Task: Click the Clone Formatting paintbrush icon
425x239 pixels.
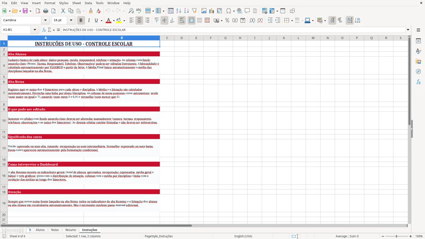Action: (x=91, y=11)
